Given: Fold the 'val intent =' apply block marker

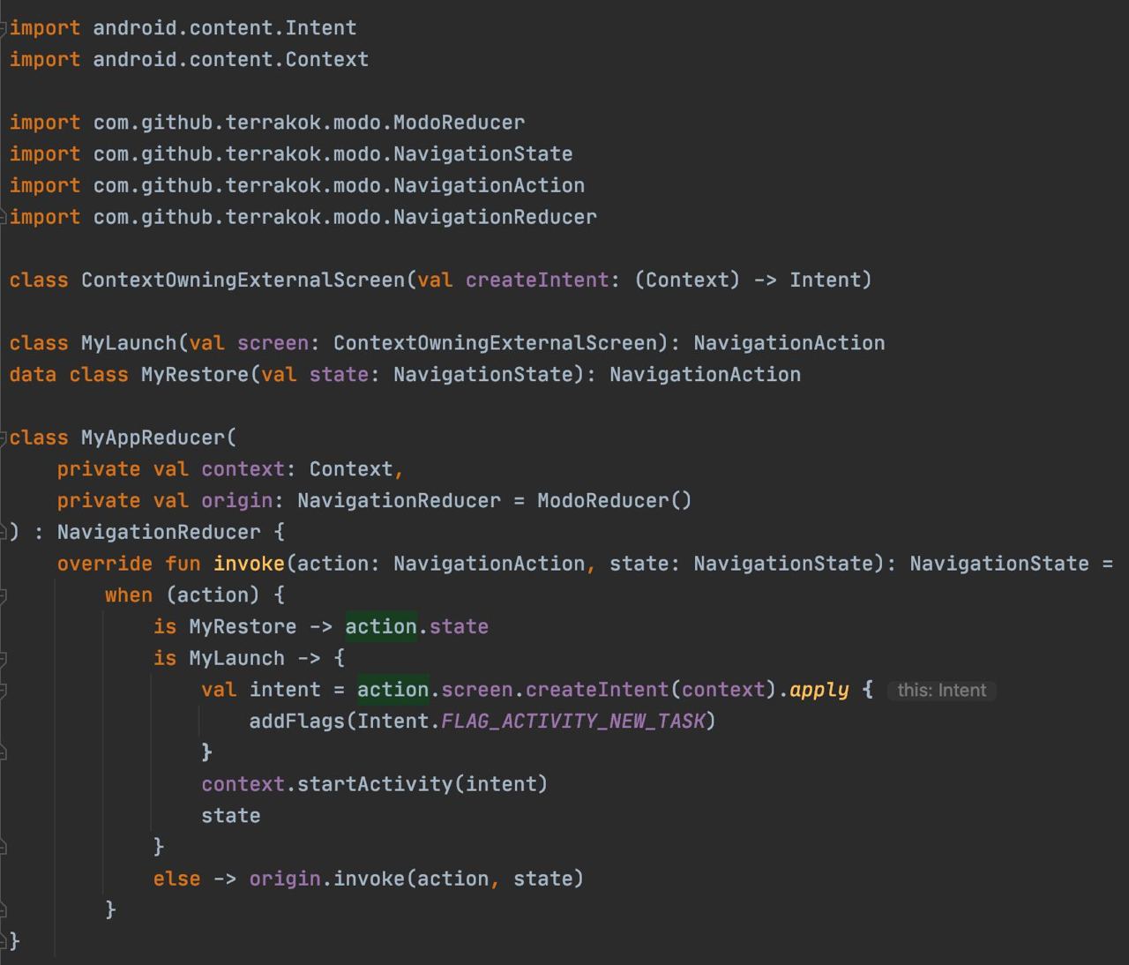Looking at the screenshot, I should (x=4, y=690).
